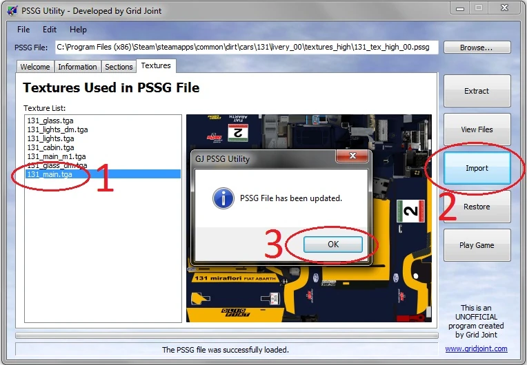Select the Textures tab
This screenshot has width=527, height=365.
[x=156, y=65]
